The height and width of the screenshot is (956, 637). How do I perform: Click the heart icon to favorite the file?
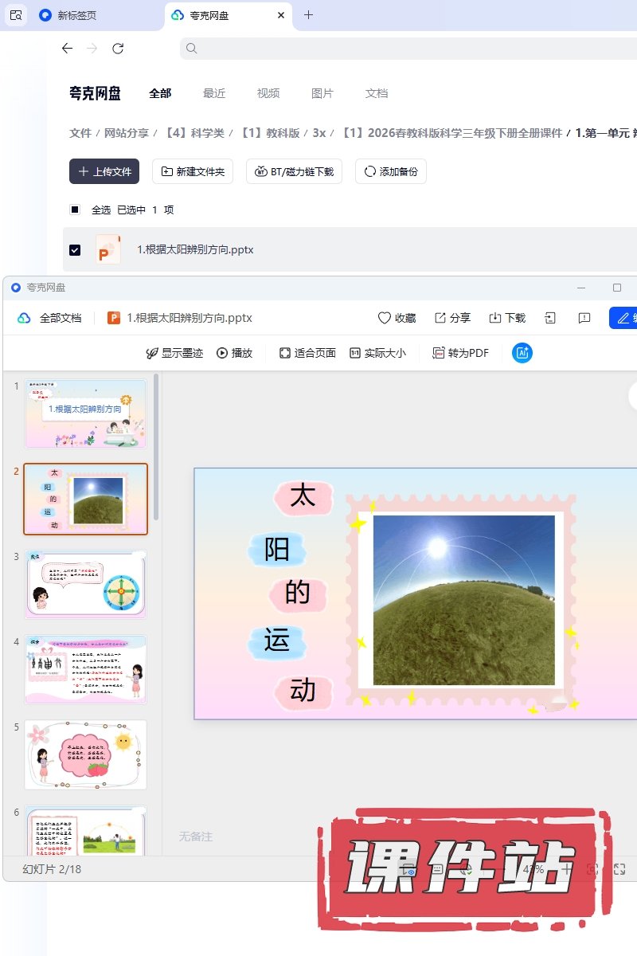pyautogui.click(x=385, y=318)
